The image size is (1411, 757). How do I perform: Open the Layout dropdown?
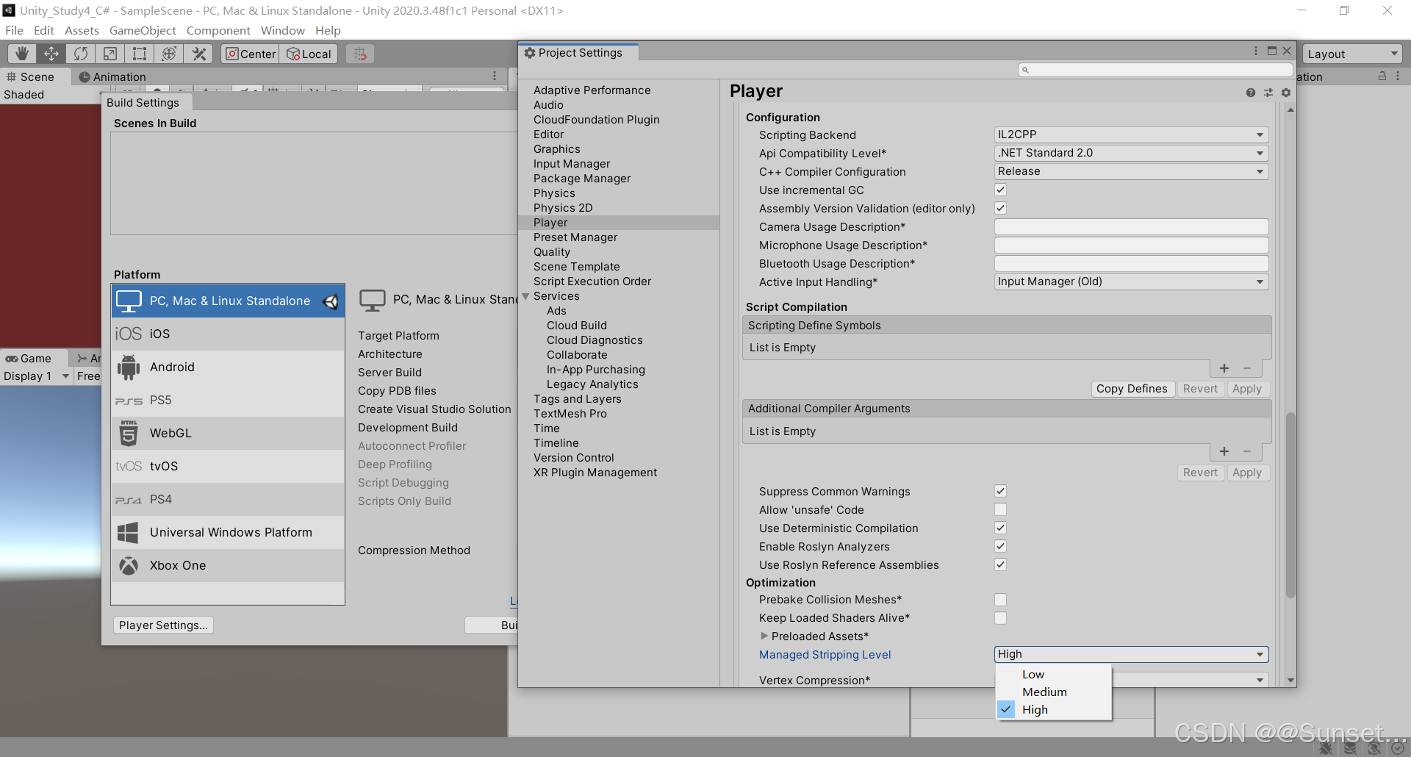1352,54
